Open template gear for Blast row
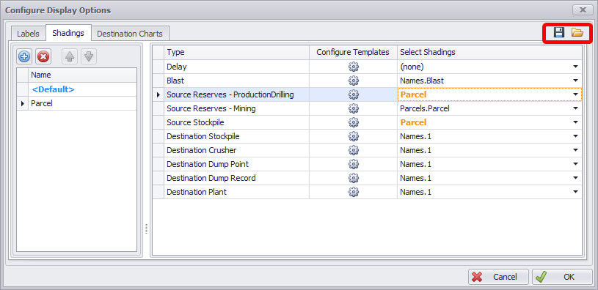Viewport: 598px width, 290px height. pos(354,81)
